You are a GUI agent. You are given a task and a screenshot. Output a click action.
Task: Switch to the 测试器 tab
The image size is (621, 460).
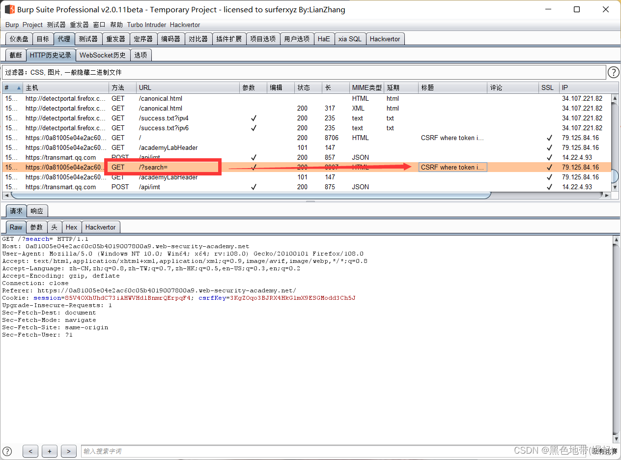(x=88, y=39)
